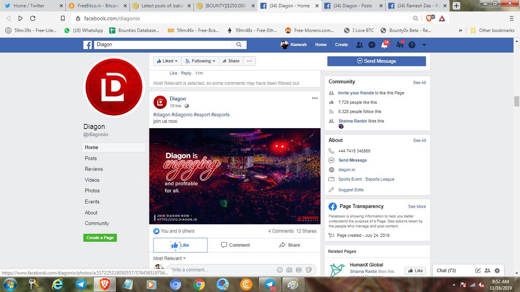Click See All in the About section
This screenshot has width=520, height=292.
point(419,140)
